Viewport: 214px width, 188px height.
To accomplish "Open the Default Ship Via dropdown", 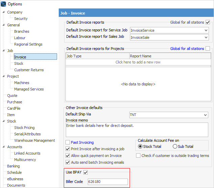I will (206, 115).
